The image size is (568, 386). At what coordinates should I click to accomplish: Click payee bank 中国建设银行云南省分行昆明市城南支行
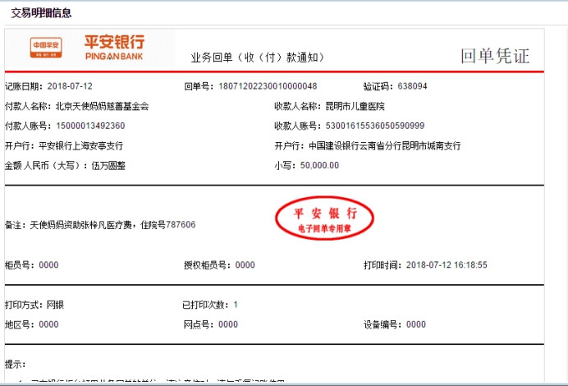pos(385,145)
